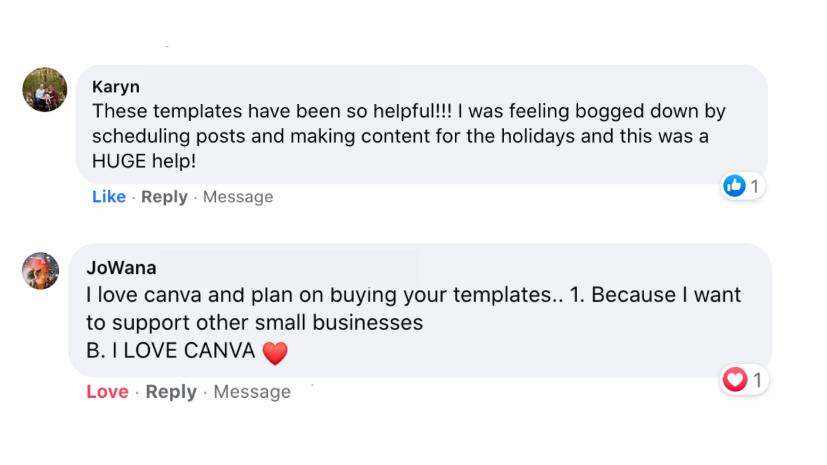Click the blue thumbs-up reaction icon
827x465 pixels.
point(734,186)
